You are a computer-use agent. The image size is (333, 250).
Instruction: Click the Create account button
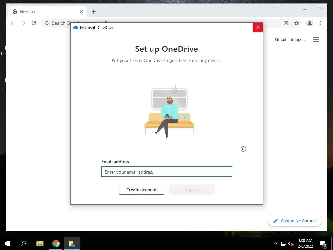point(141,190)
